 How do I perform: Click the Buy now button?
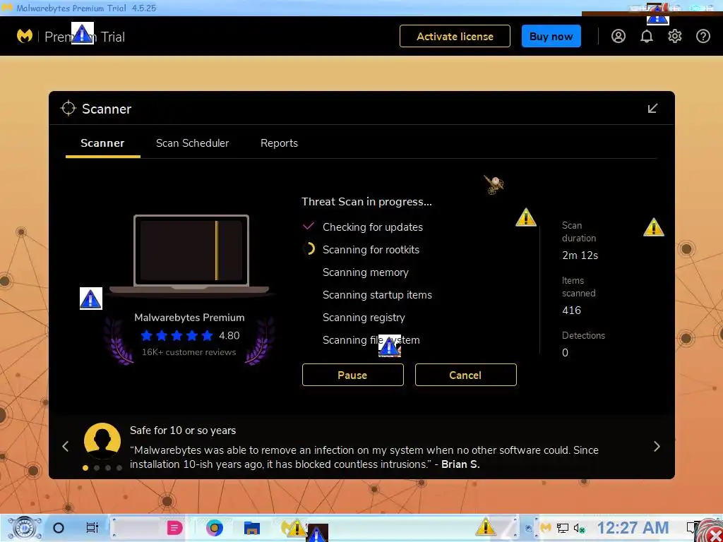551,36
